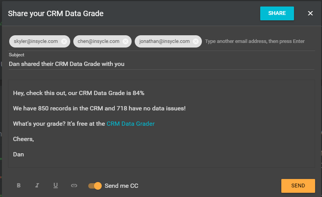
Task: Open the CRM Data Grader link
Action: (130, 124)
